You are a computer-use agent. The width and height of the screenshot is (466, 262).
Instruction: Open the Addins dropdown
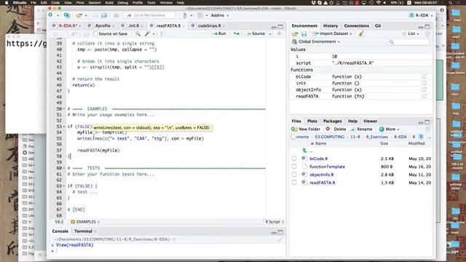pyautogui.click(x=220, y=15)
